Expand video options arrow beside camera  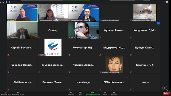[23, 92]
